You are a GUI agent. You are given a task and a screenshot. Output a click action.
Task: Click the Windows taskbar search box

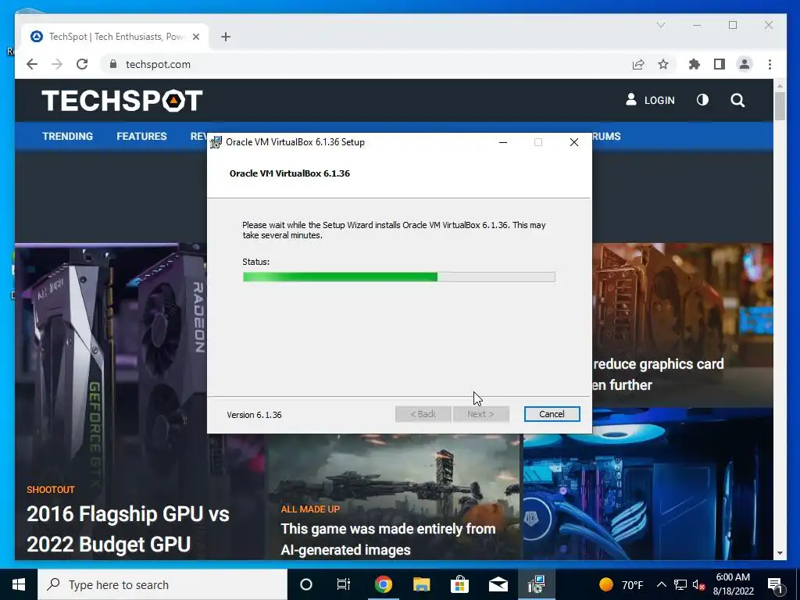[x=162, y=584]
